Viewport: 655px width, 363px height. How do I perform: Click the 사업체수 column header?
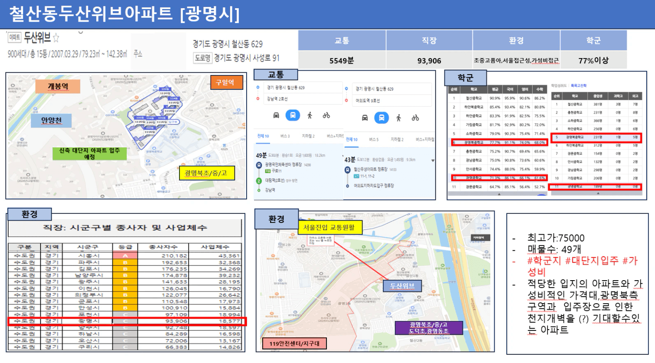215,247
